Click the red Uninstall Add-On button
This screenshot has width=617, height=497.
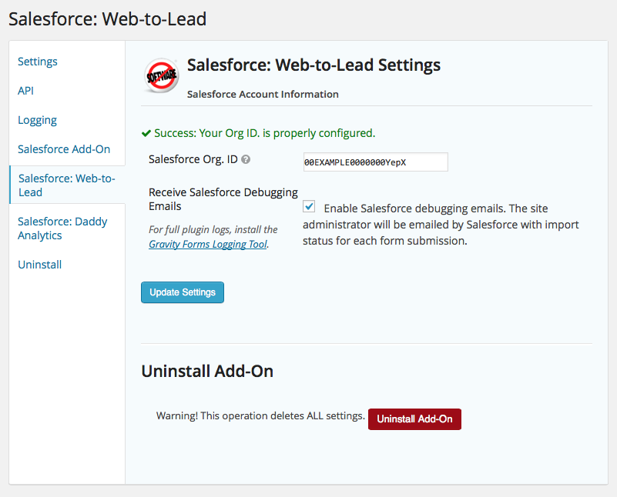pos(414,419)
